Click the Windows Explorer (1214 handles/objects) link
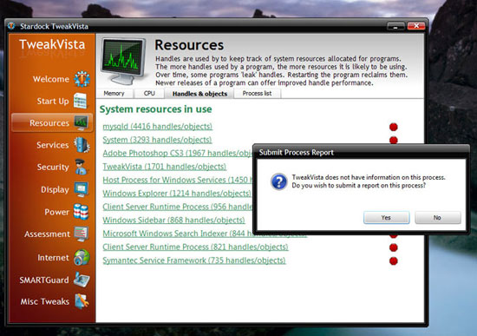477x336 pixels. pos(177,193)
